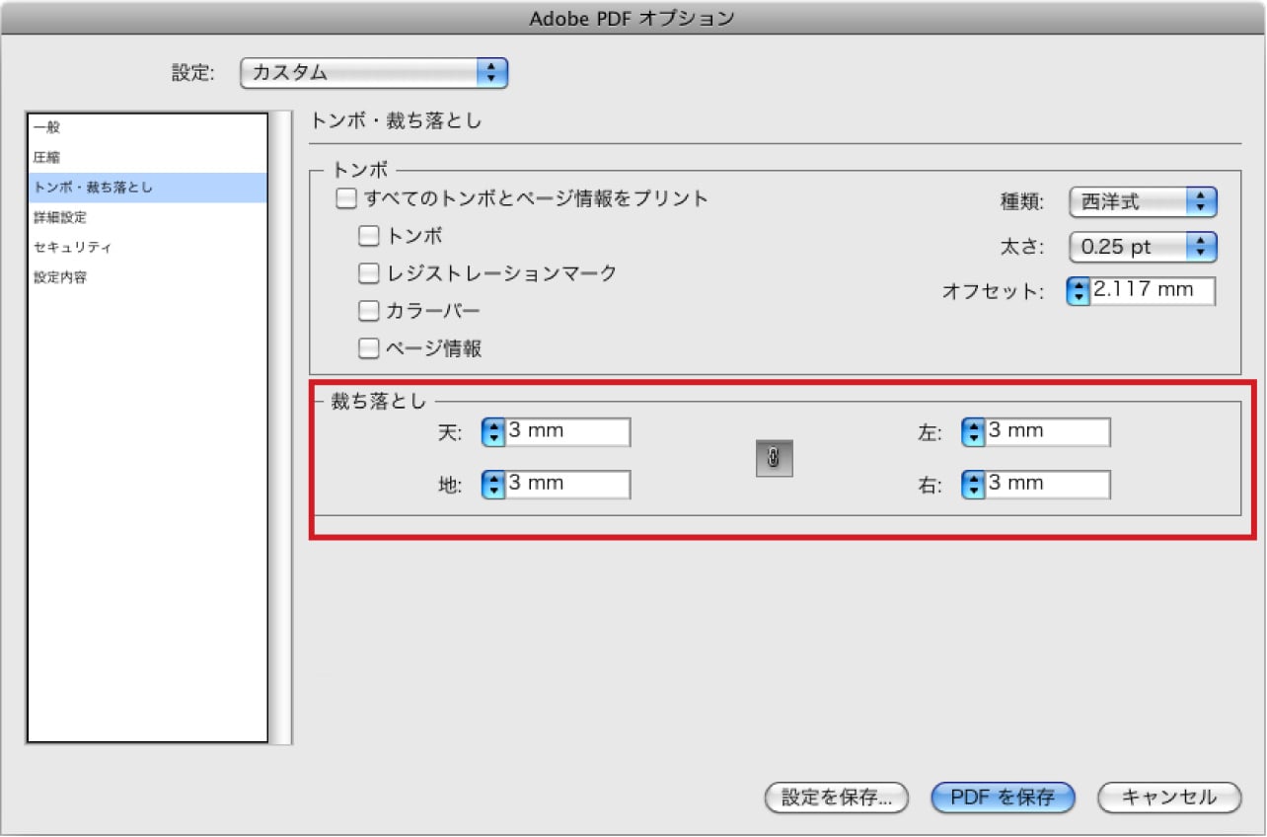This screenshot has height=837, width=1267.
Task: Open the 種類 dropdown showing 西洋式
Action: click(1142, 202)
